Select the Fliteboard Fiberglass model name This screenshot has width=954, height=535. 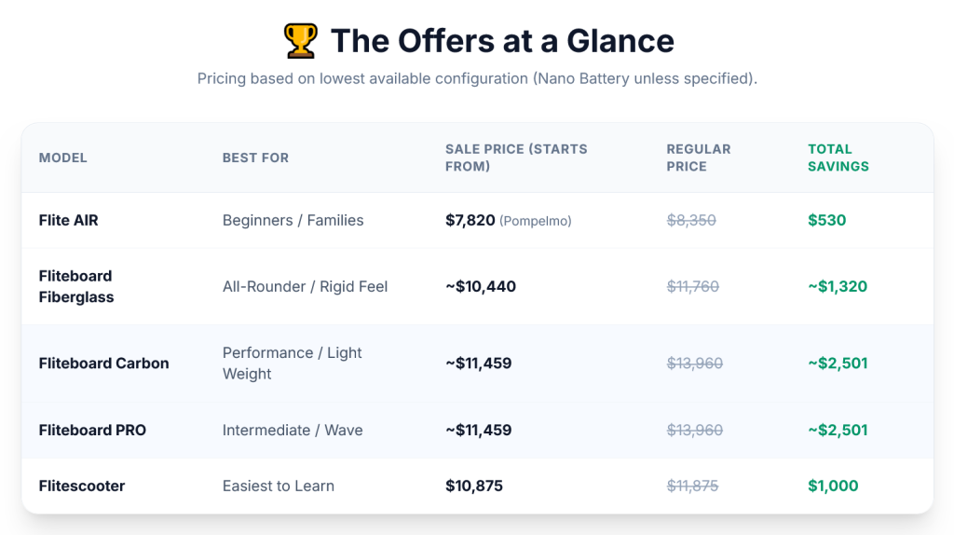tap(76, 286)
